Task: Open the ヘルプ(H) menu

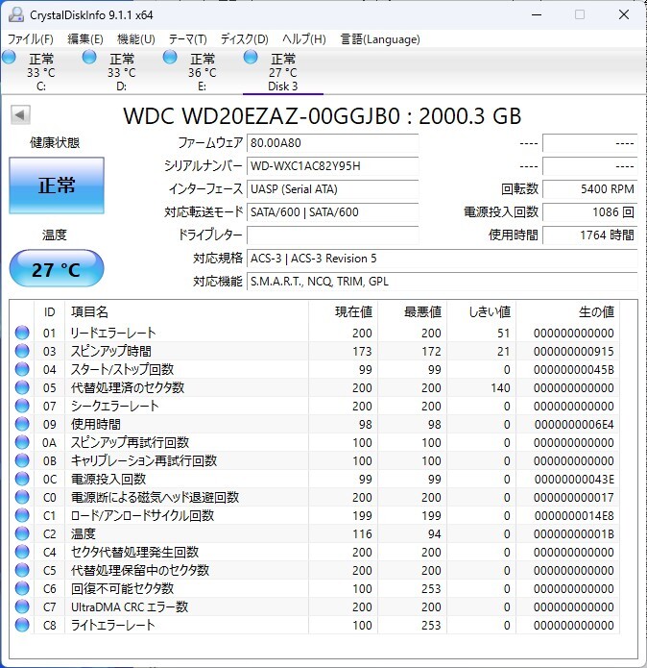Action: pos(304,39)
